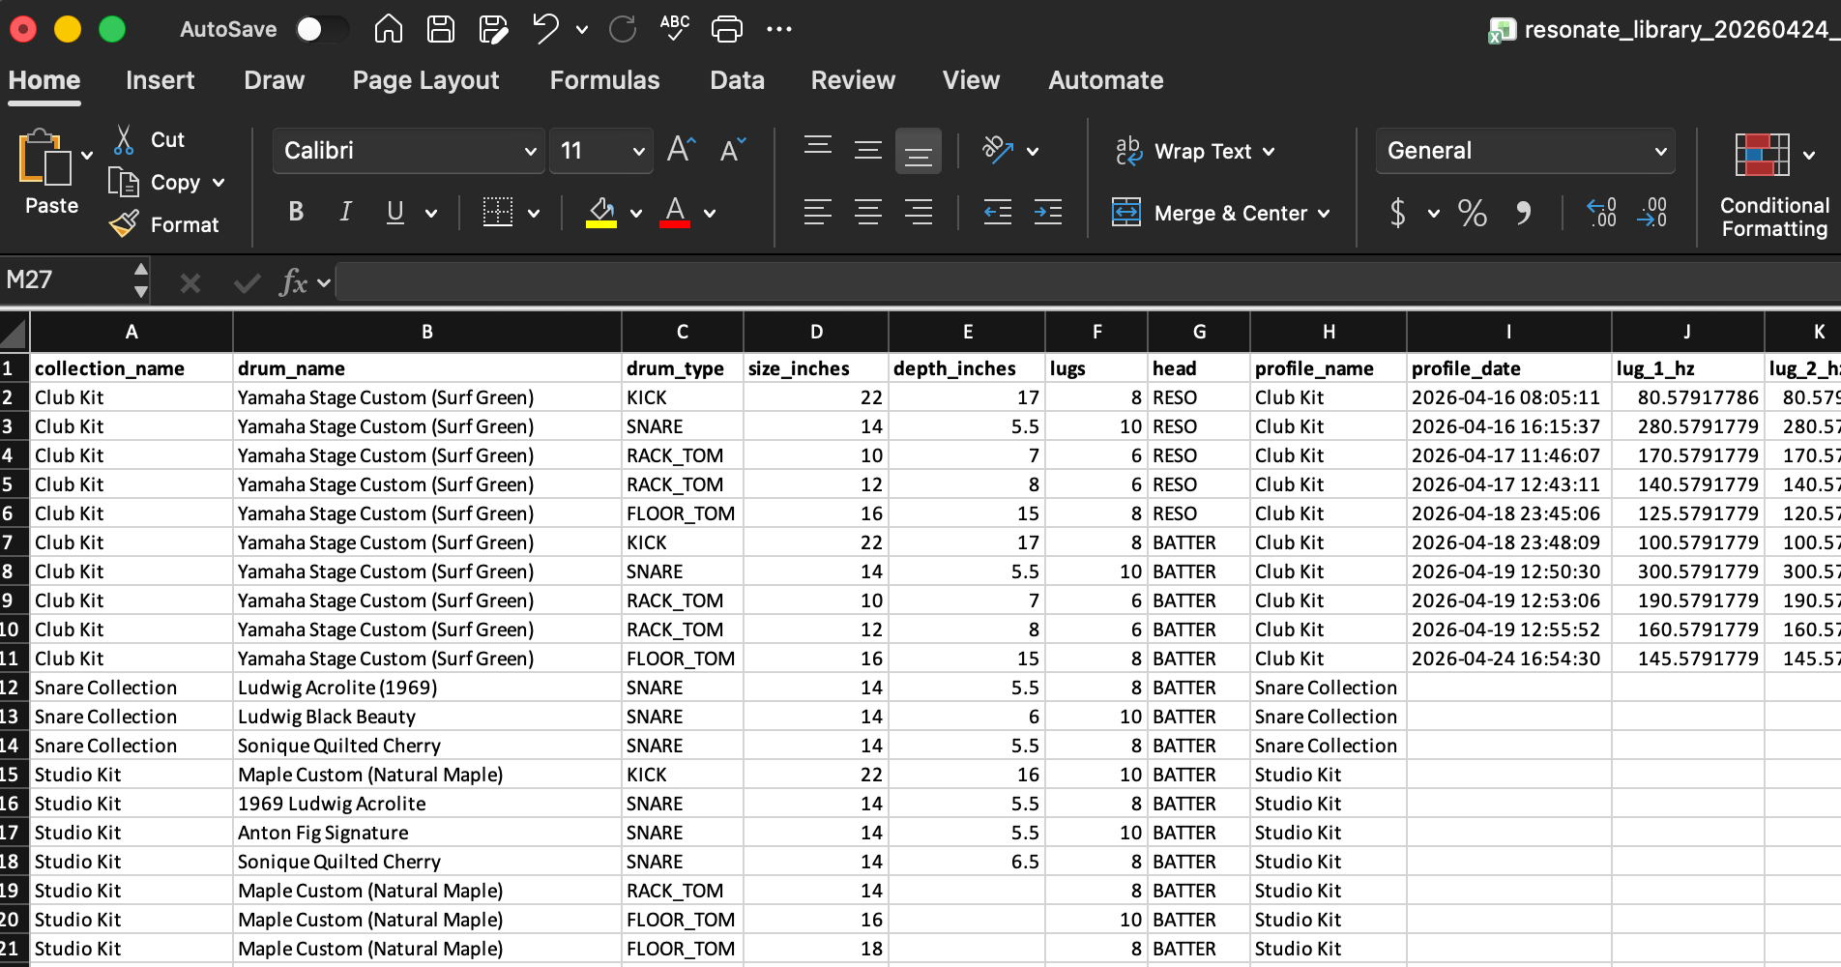The height and width of the screenshot is (967, 1841).
Task: Expand the Merge & Center options arrow
Action: click(1323, 214)
